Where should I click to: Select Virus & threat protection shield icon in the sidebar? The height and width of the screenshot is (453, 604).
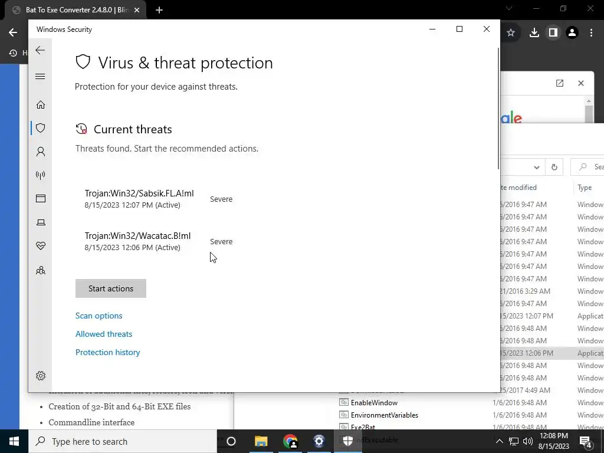[x=41, y=128]
